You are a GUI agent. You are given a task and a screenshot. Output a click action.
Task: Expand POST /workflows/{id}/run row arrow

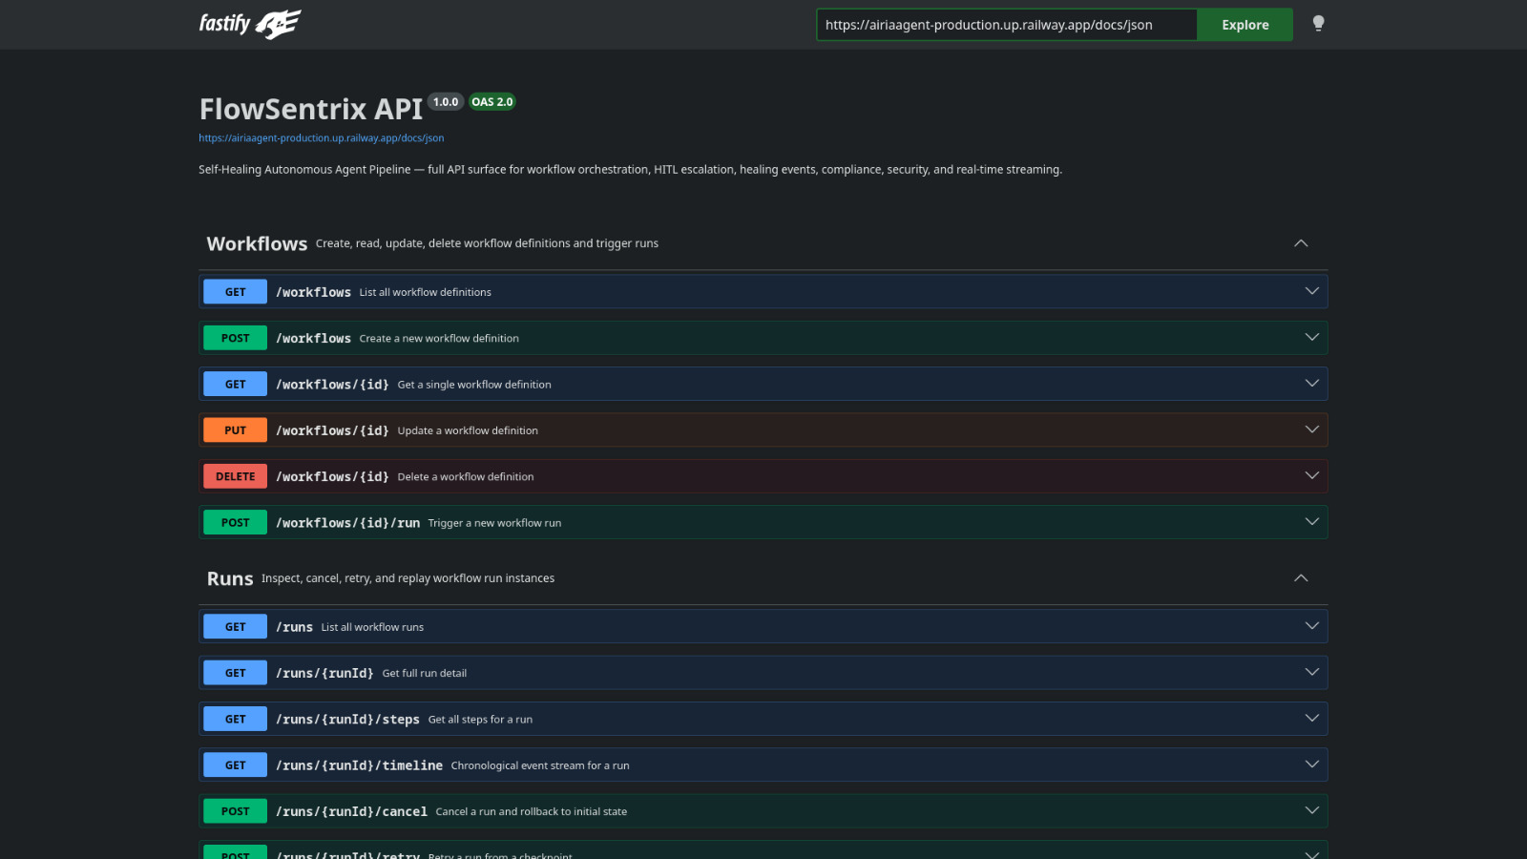point(1312,522)
